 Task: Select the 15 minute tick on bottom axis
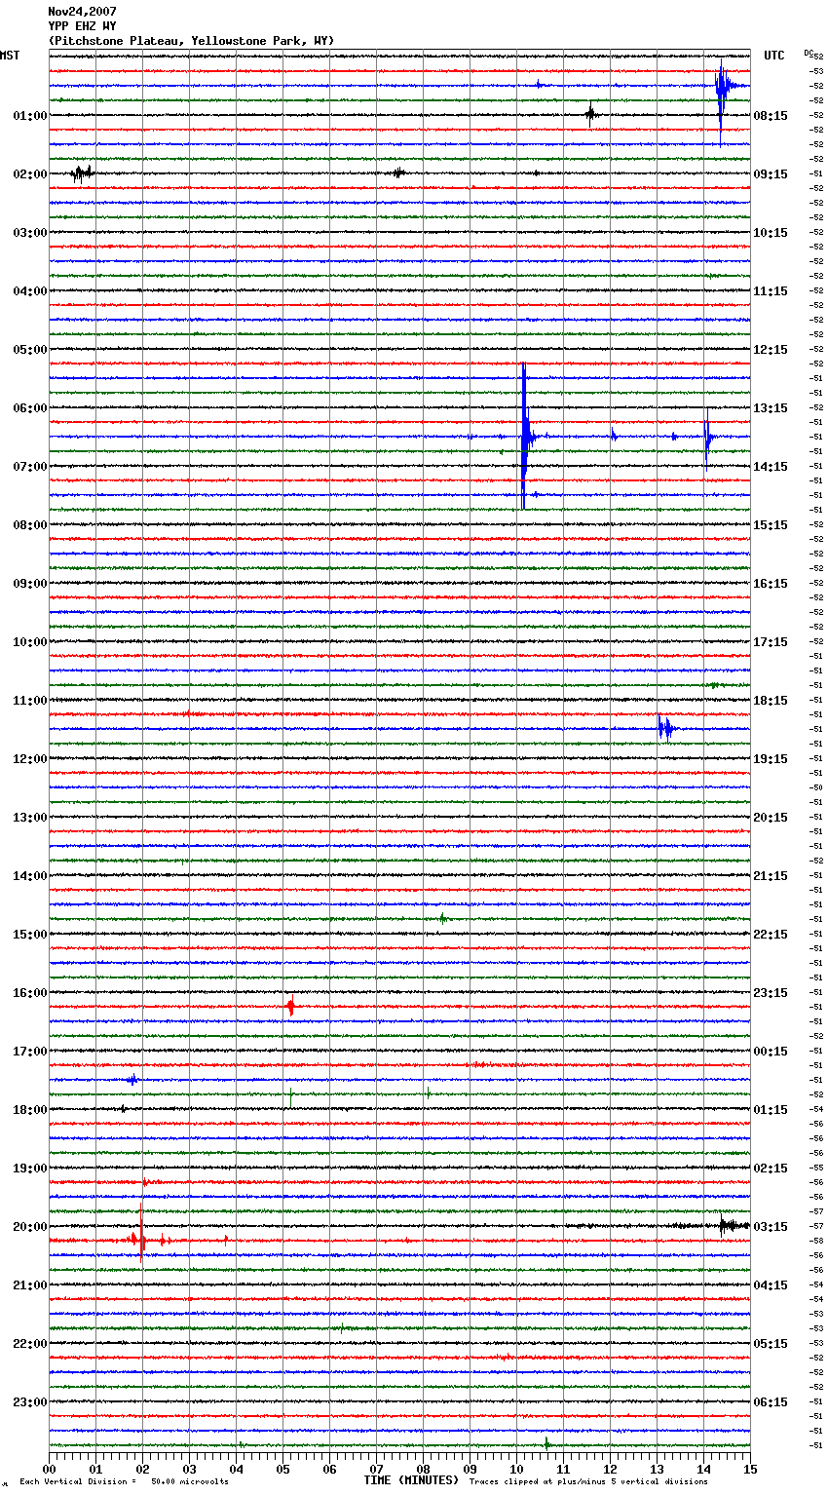click(x=750, y=1469)
